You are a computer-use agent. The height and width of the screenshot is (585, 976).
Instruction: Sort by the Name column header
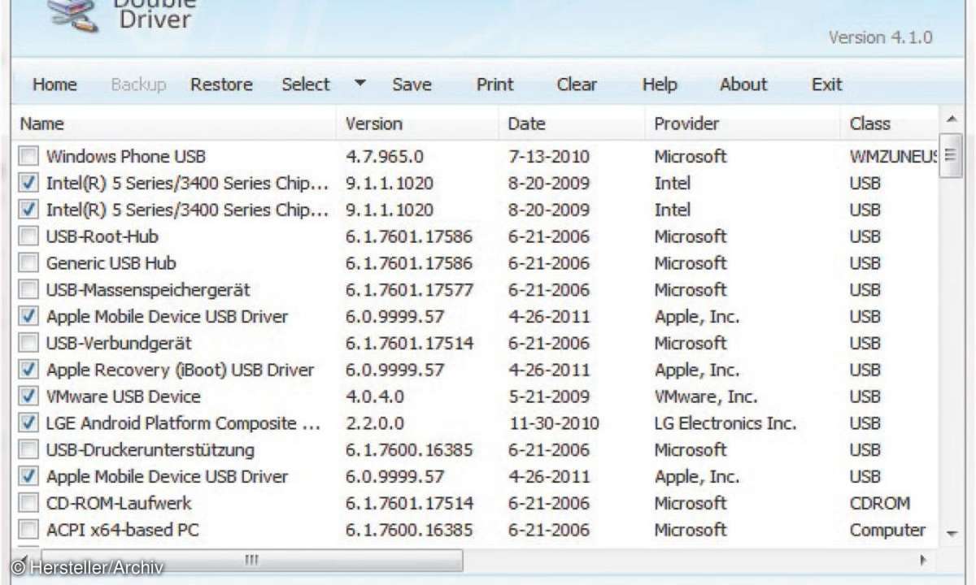point(174,123)
